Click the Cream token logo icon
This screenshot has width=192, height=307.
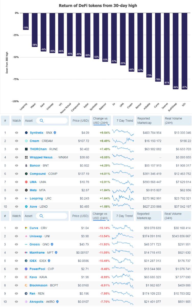(x=26, y=141)
